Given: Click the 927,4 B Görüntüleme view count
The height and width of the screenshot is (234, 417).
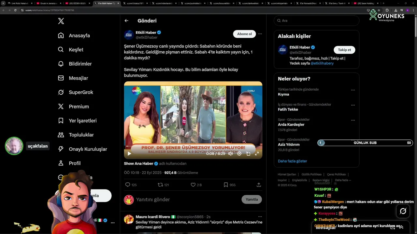Looking at the screenshot, I should pyautogui.click(x=181, y=173).
